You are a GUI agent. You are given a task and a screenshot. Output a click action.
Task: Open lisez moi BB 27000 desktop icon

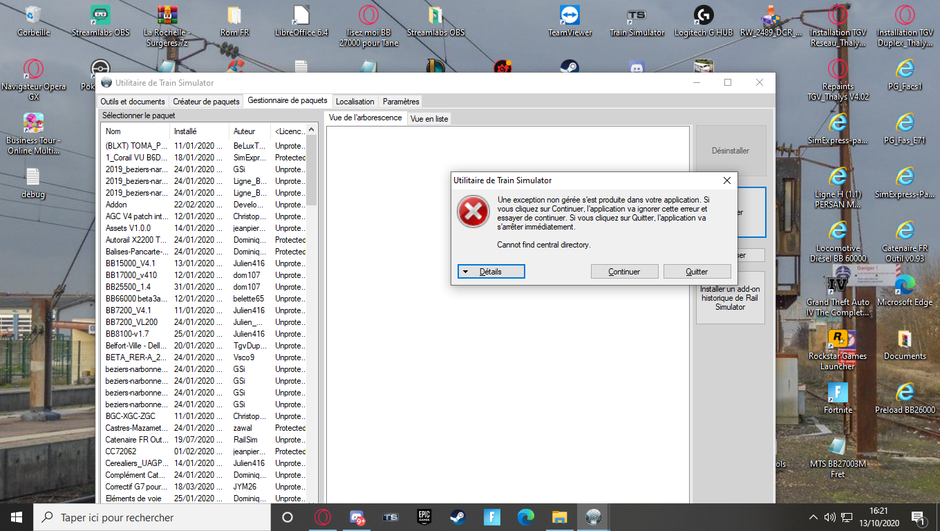(x=368, y=26)
